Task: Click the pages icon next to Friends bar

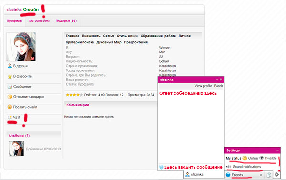Action: [269, 175]
